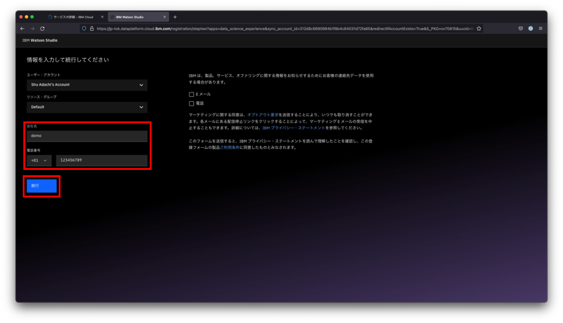Go back with the browser back arrow
Screen dimensions: 563x323
pyautogui.click(x=22, y=29)
